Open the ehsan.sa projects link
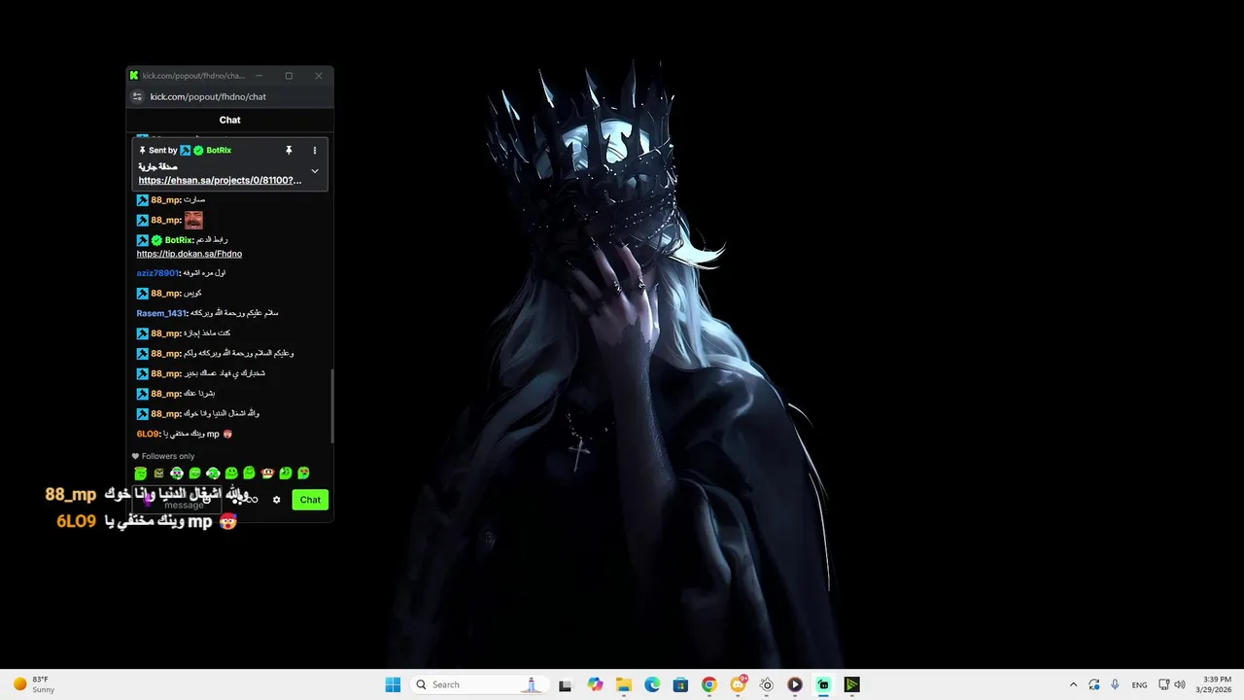This screenshot has height=700, width=1244. coord(220,180)
